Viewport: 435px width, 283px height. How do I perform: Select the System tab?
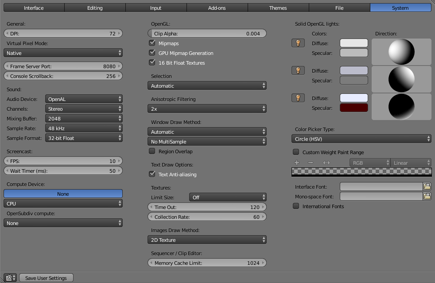(400, 8)
